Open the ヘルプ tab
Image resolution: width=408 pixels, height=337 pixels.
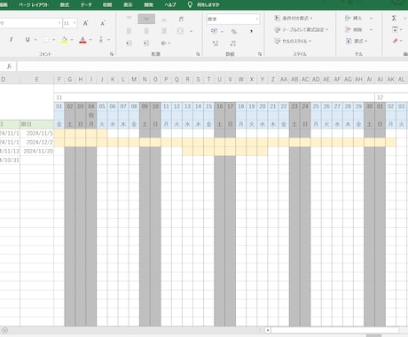tap(170, 4)
